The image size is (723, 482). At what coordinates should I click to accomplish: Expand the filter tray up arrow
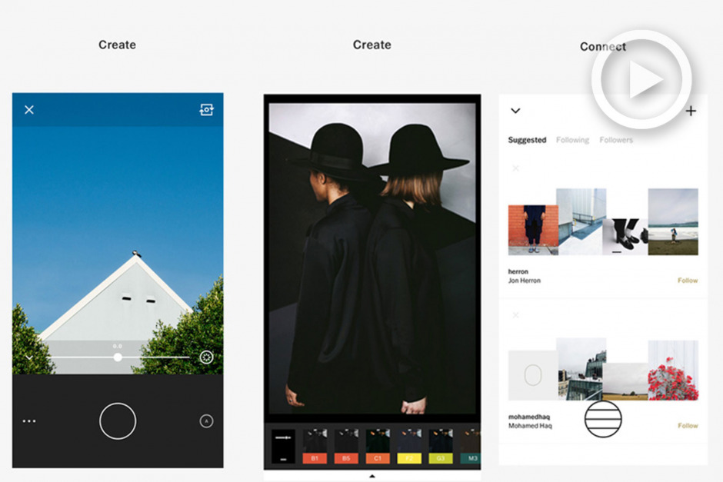(x=372, y=476)
